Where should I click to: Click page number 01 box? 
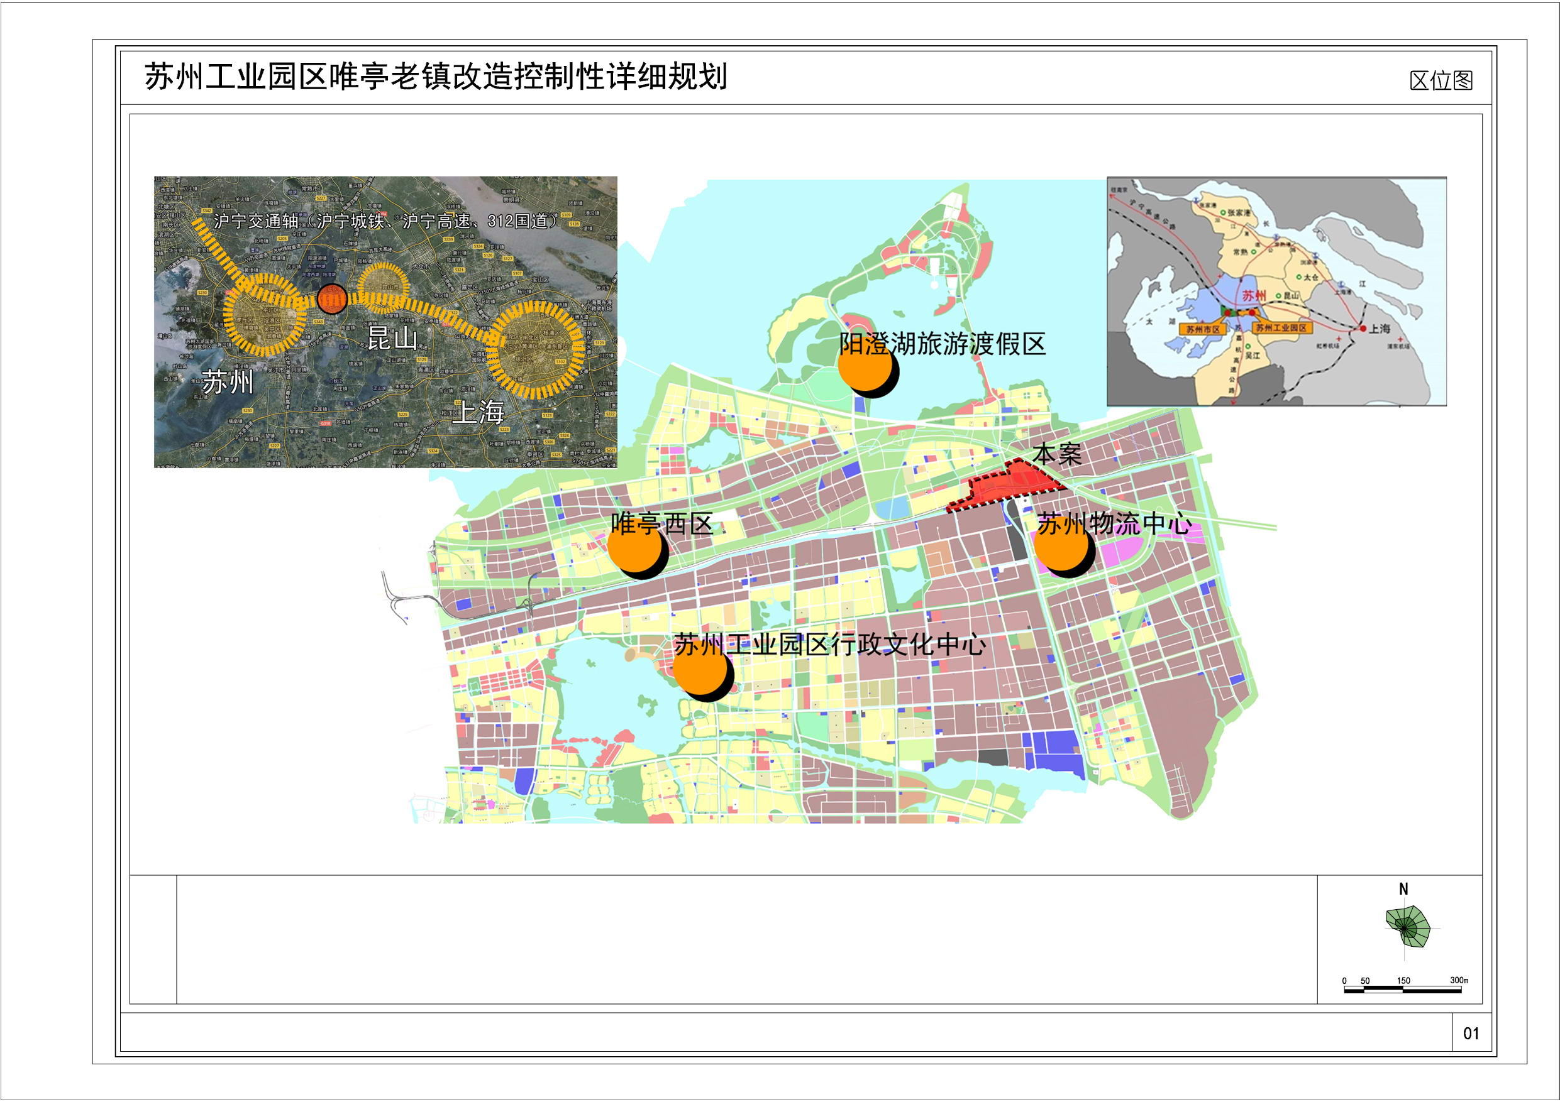[1471, 1034]
